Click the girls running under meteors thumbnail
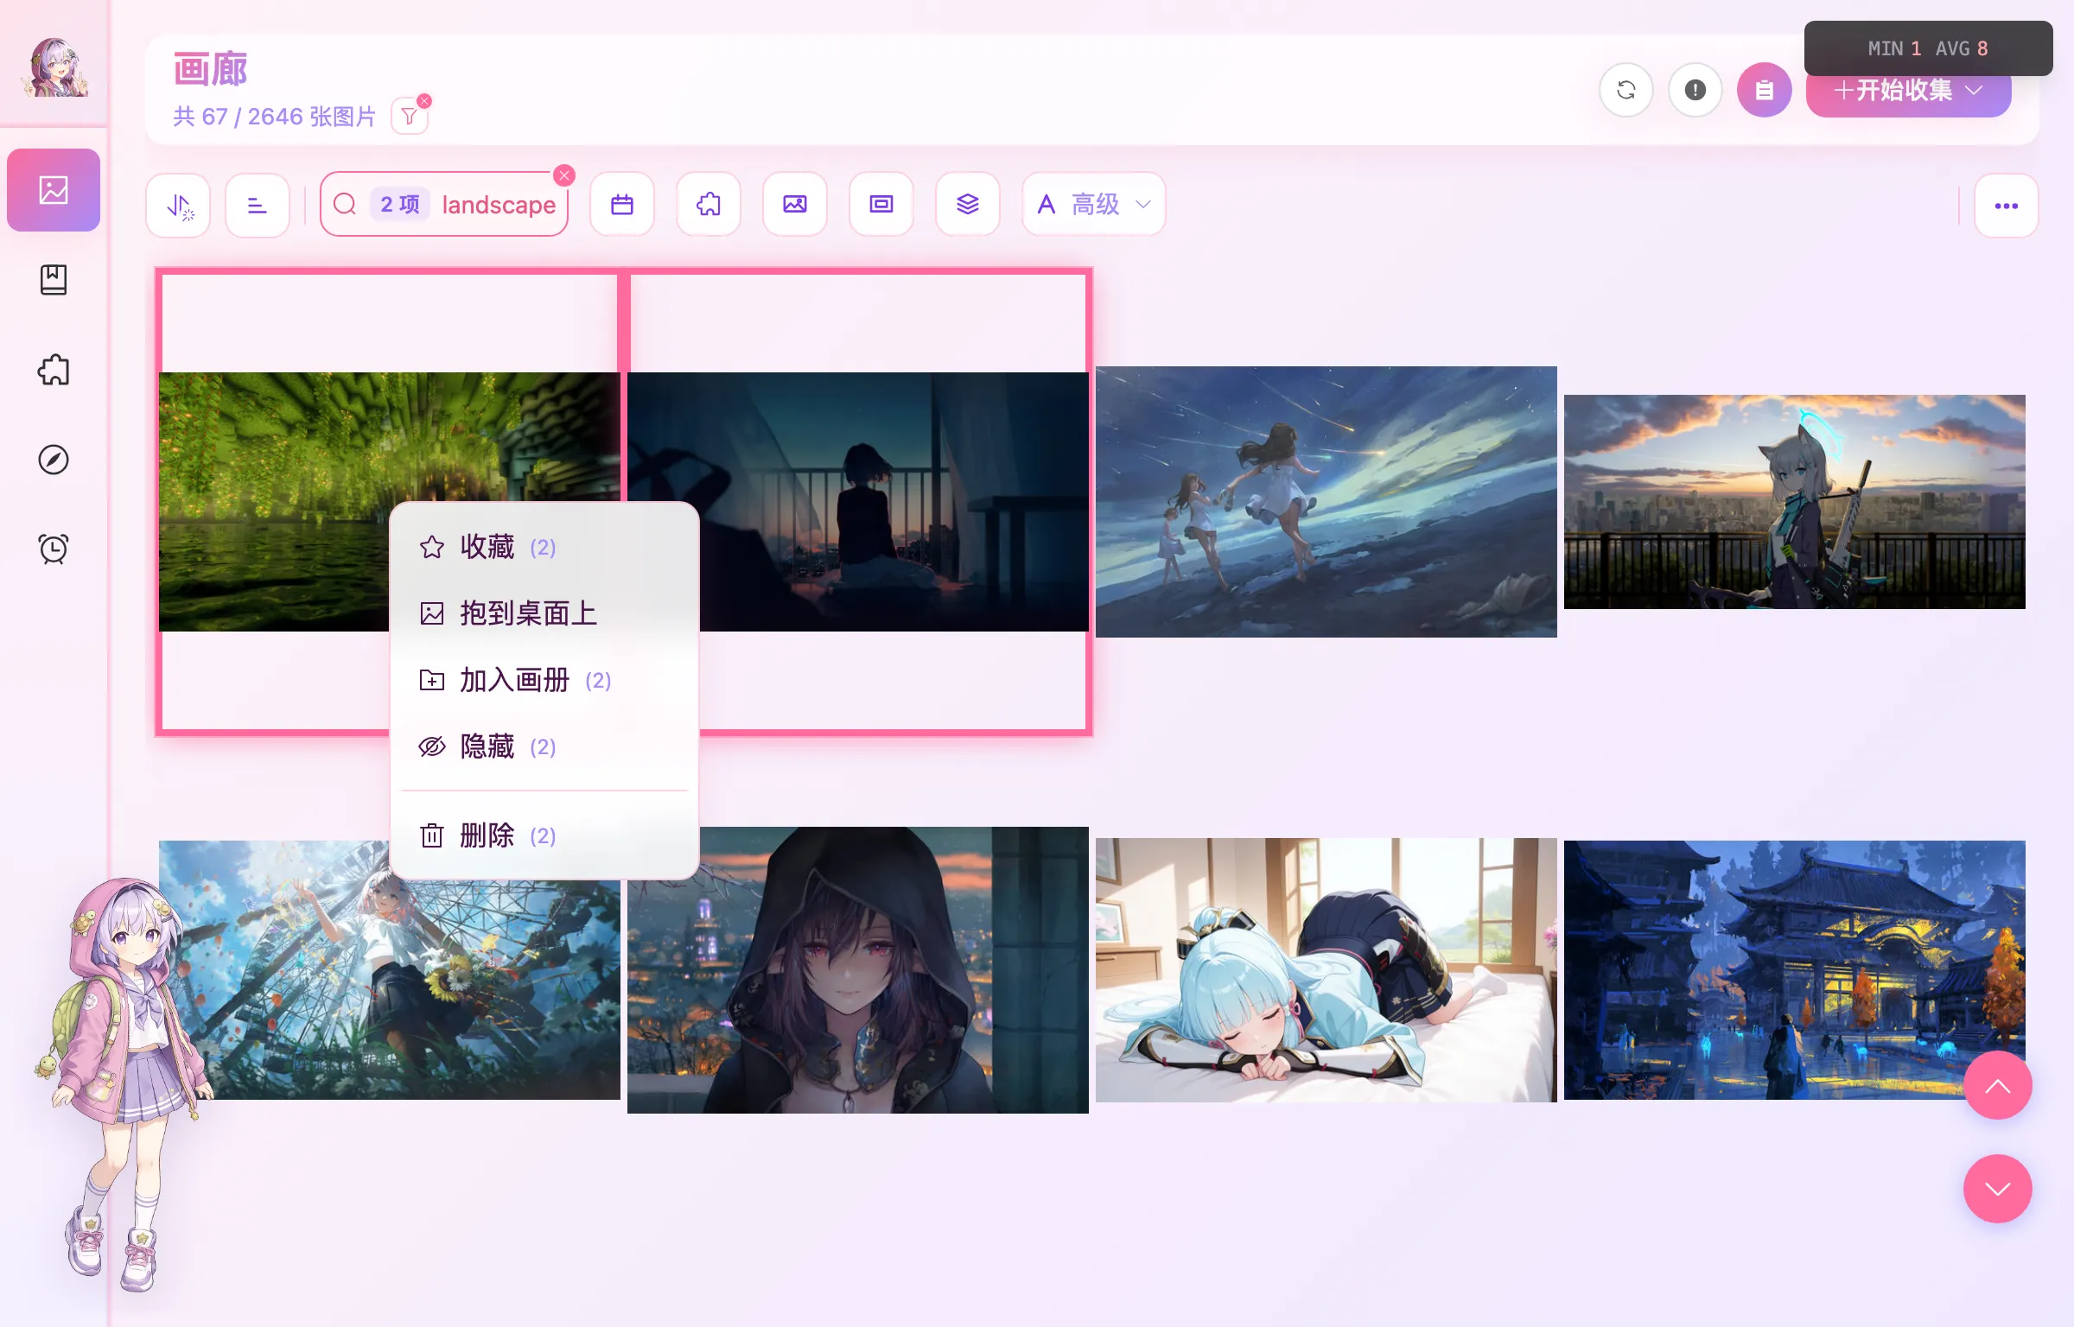 pyautogui.click(x=1326, y=502)
